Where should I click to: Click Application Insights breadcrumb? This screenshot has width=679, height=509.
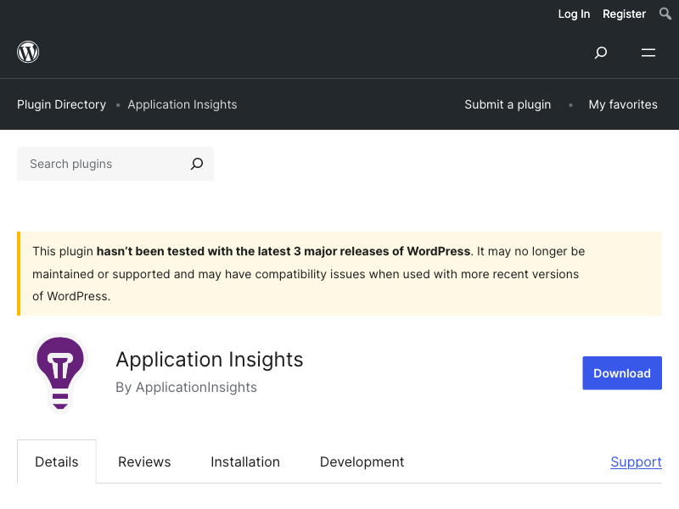182,104
